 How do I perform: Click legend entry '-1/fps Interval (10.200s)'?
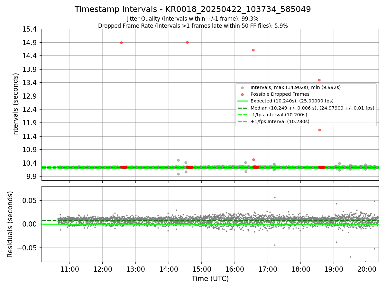[x=279, y=115]
